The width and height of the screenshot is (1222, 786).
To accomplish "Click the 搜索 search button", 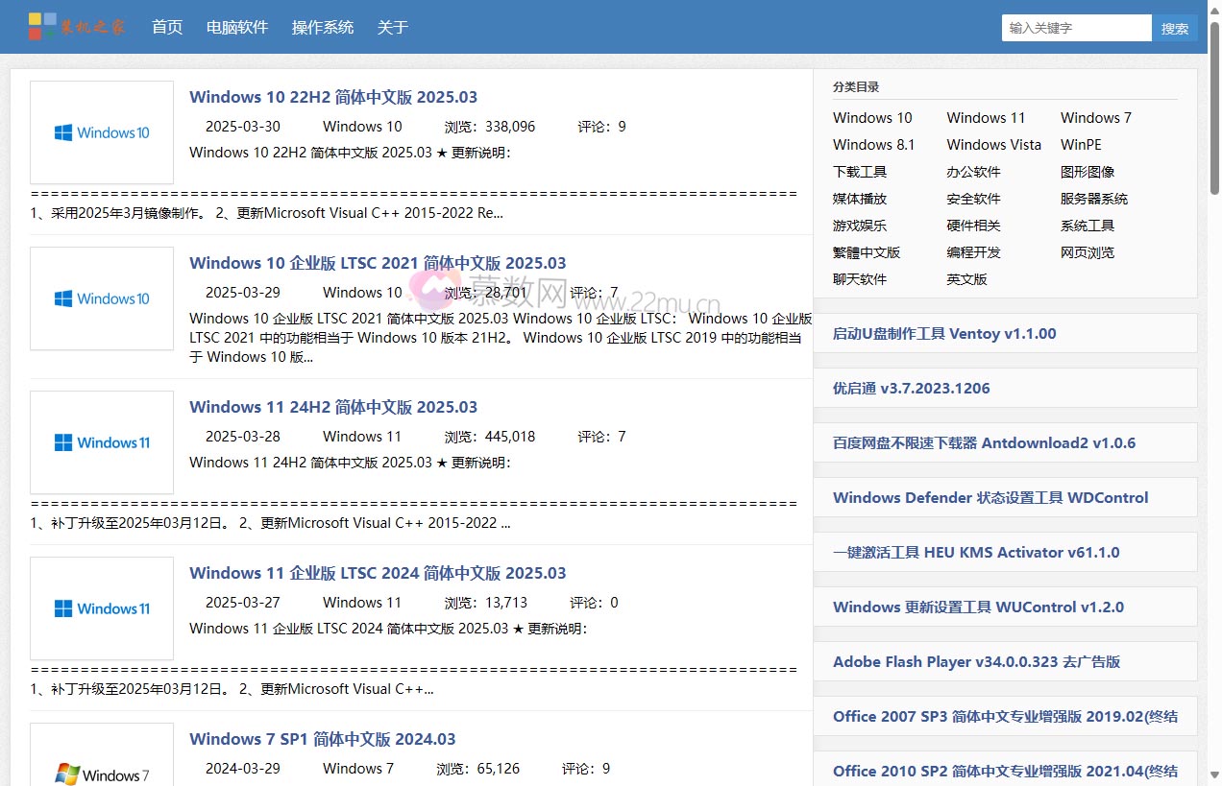I will [x=1174, y=29].
